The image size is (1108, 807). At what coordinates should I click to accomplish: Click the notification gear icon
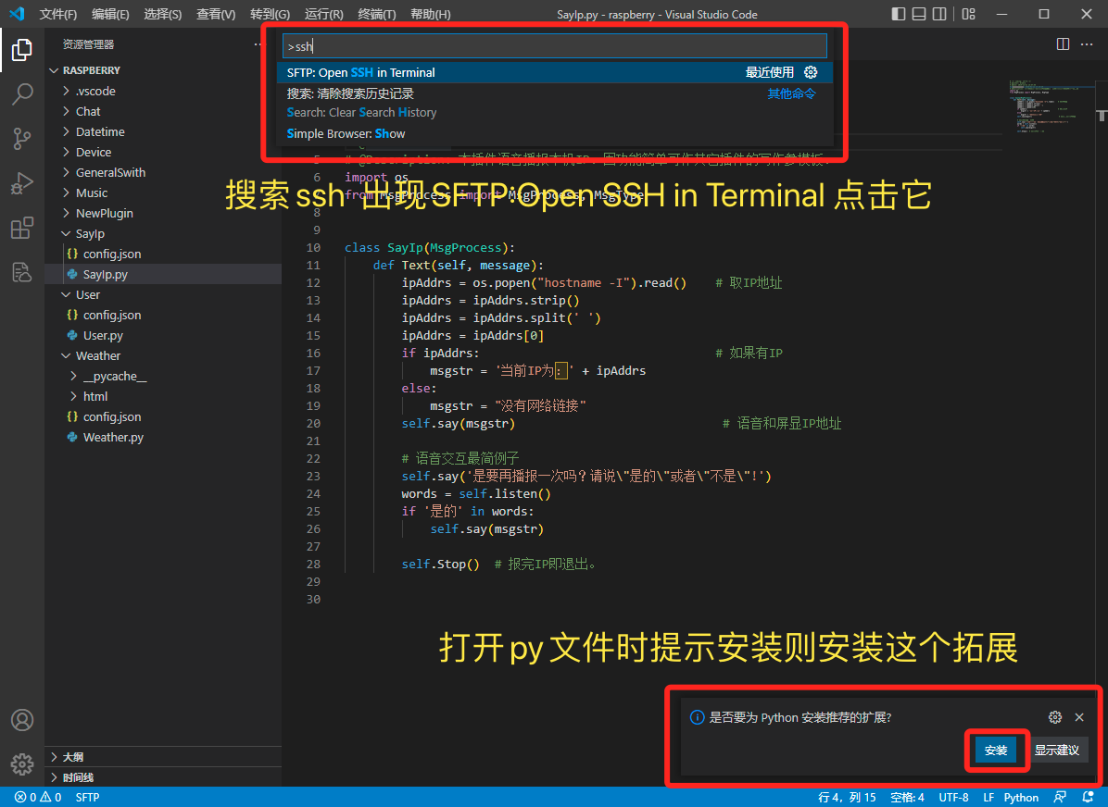pos(1055,717)
